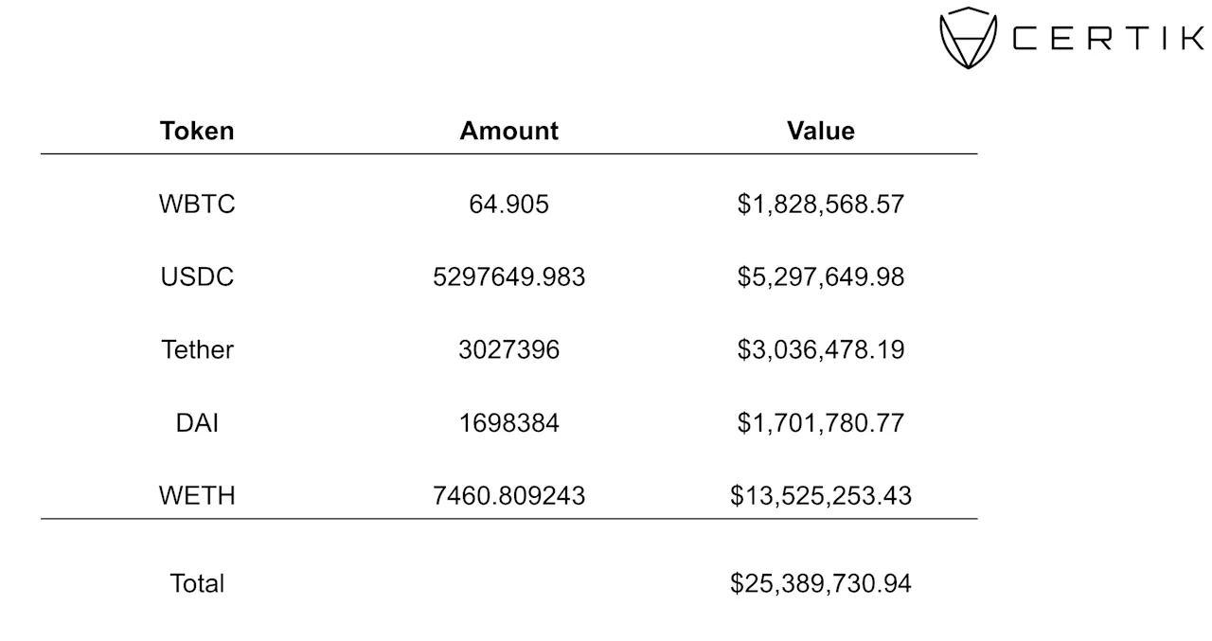The image size is (1212, 641).
Task: Click the WETH amount 7460.809243
Action: coord(509,495)
